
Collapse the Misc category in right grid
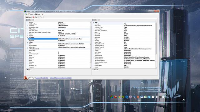[x=93, y=22]
